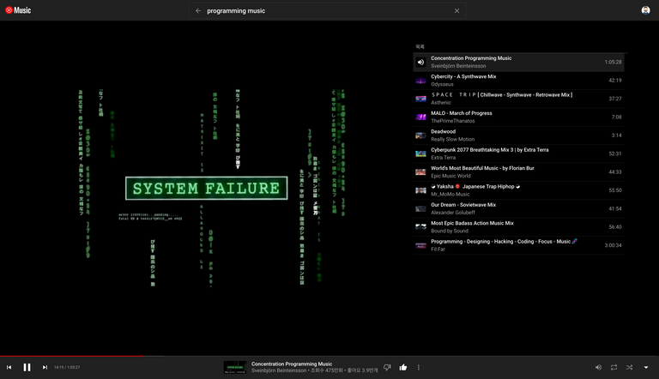Click the elapsed time 14:19 display

tap(58, 367)
